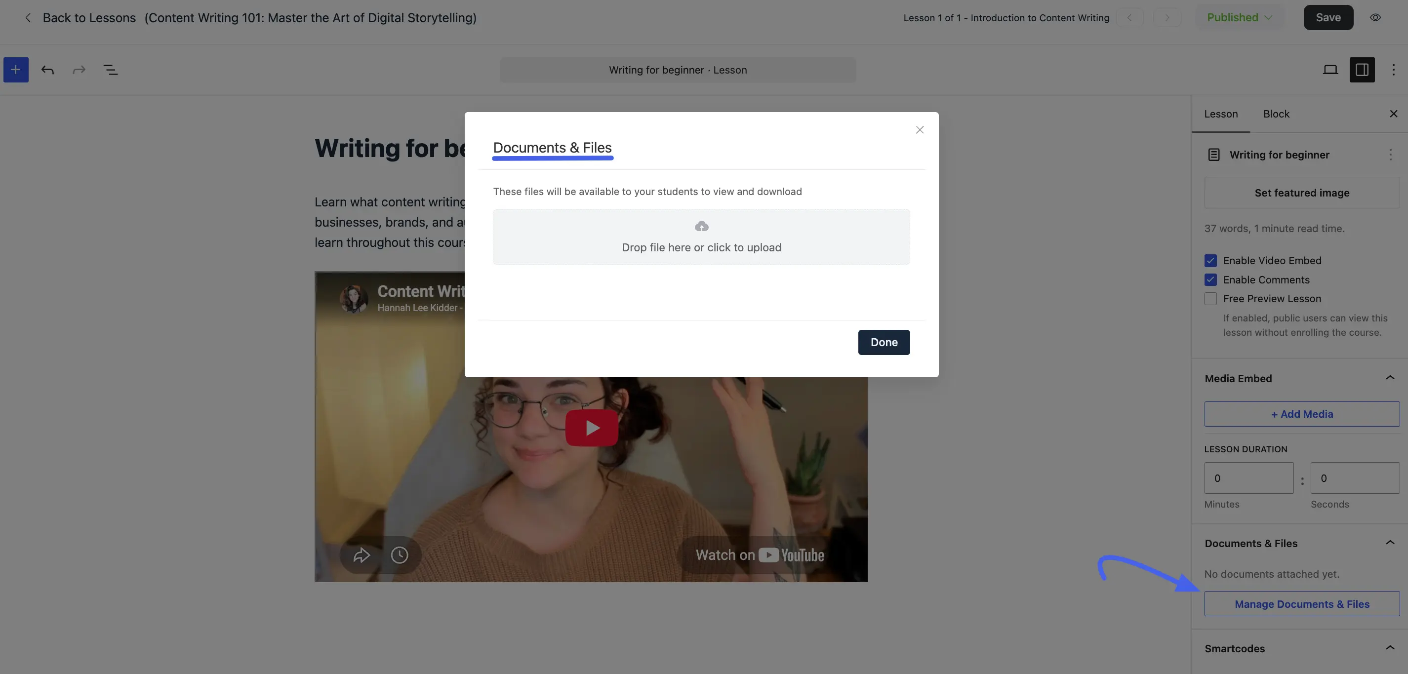
Task: Uncheck Enable Comments
Action: click(1210, 280)
